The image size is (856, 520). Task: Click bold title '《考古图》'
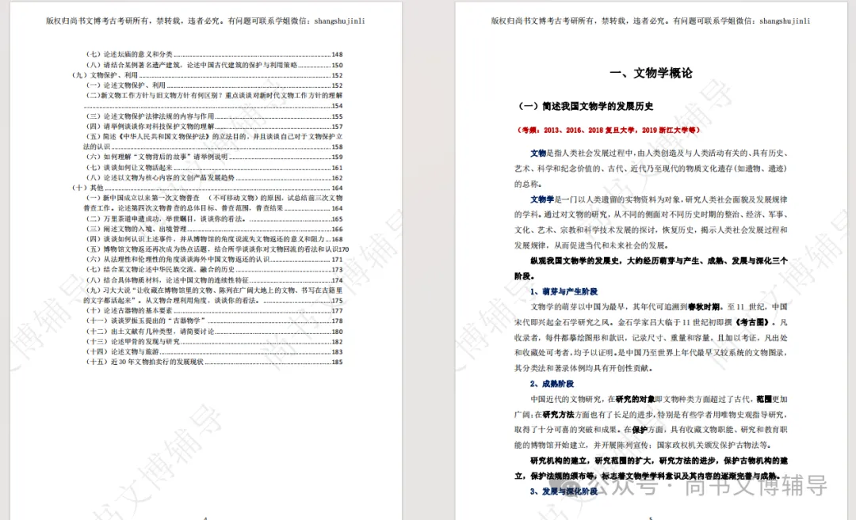[x=754, y=322]
